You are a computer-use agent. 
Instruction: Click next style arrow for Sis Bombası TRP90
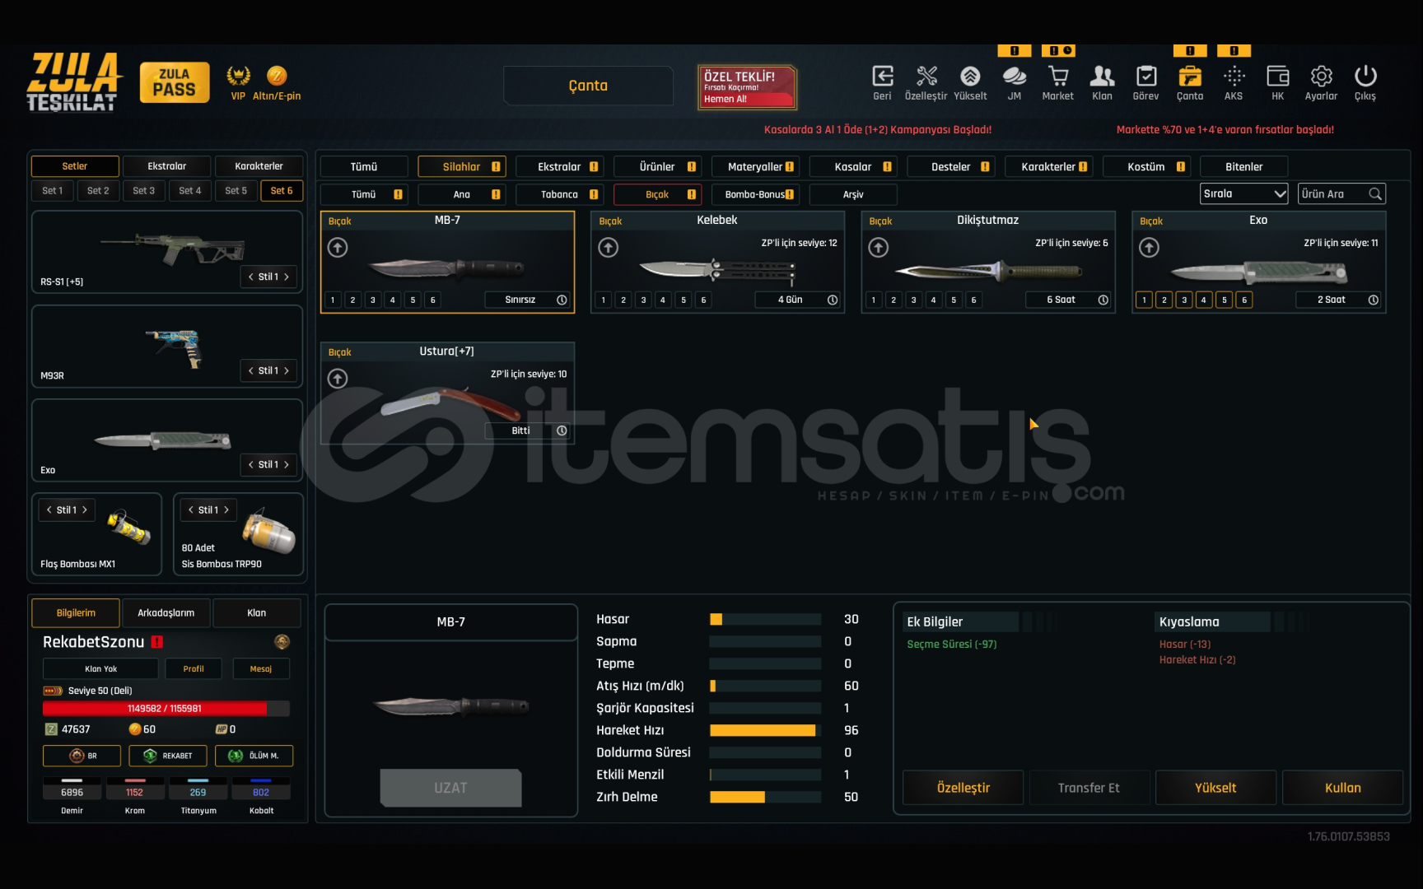coord(226,510)
